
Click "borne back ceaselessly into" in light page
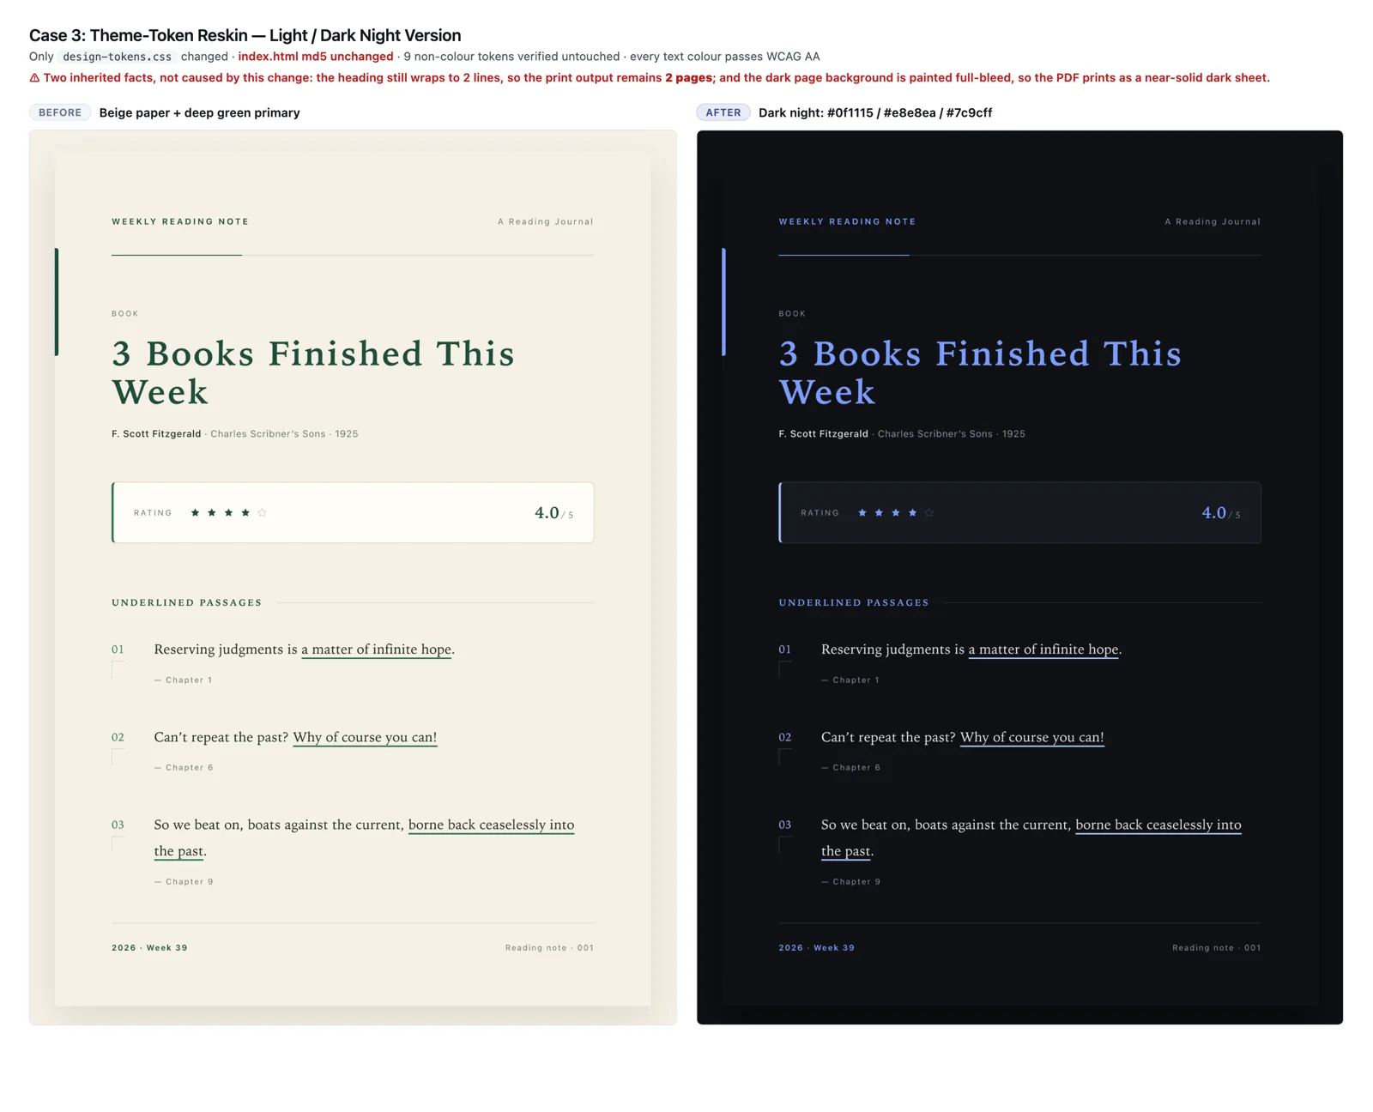[x=491, y=825]
